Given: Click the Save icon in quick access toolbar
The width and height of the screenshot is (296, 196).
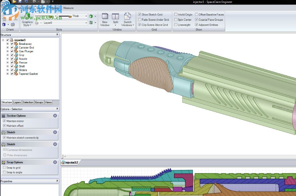Looking at the screenshot, I should tap(20, 2).
